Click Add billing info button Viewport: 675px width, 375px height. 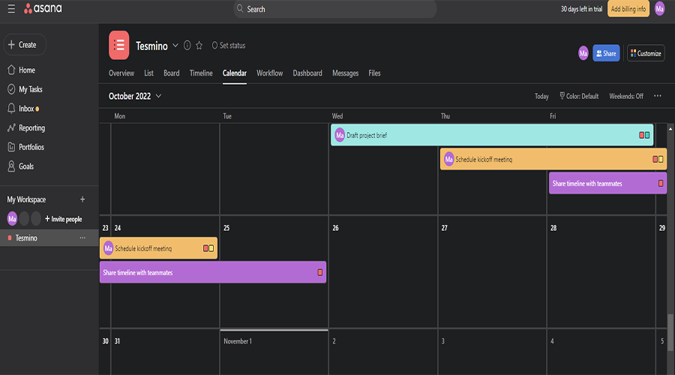coord(628,9)
